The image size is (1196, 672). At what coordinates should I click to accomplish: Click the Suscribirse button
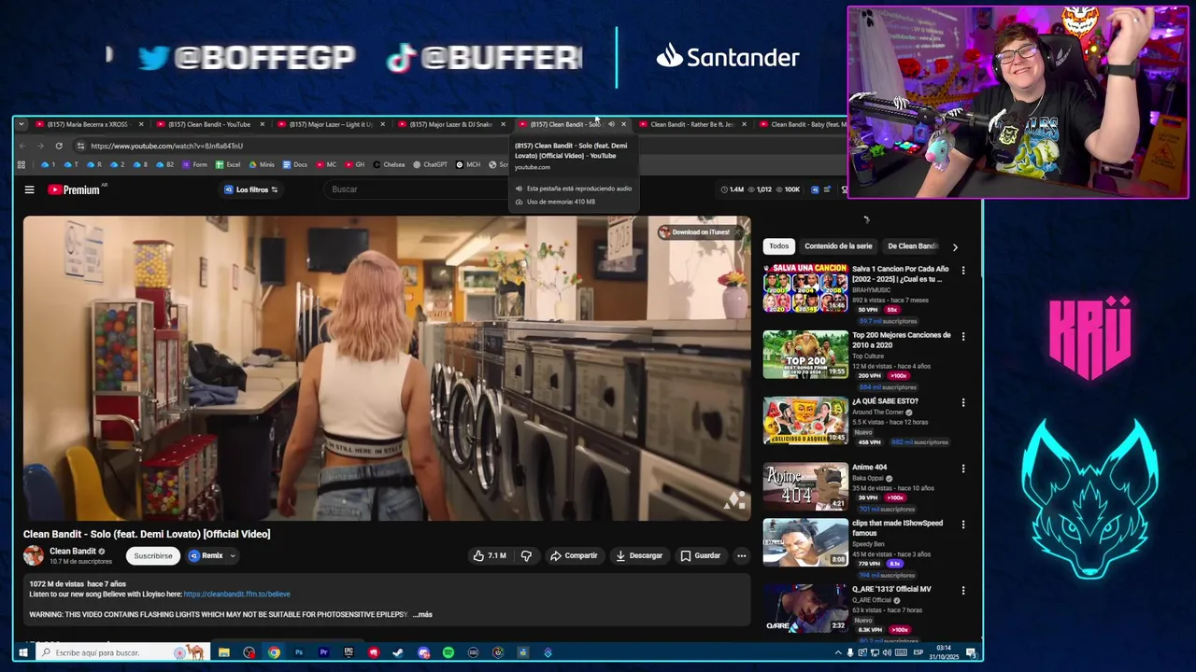tap(153, 555)
